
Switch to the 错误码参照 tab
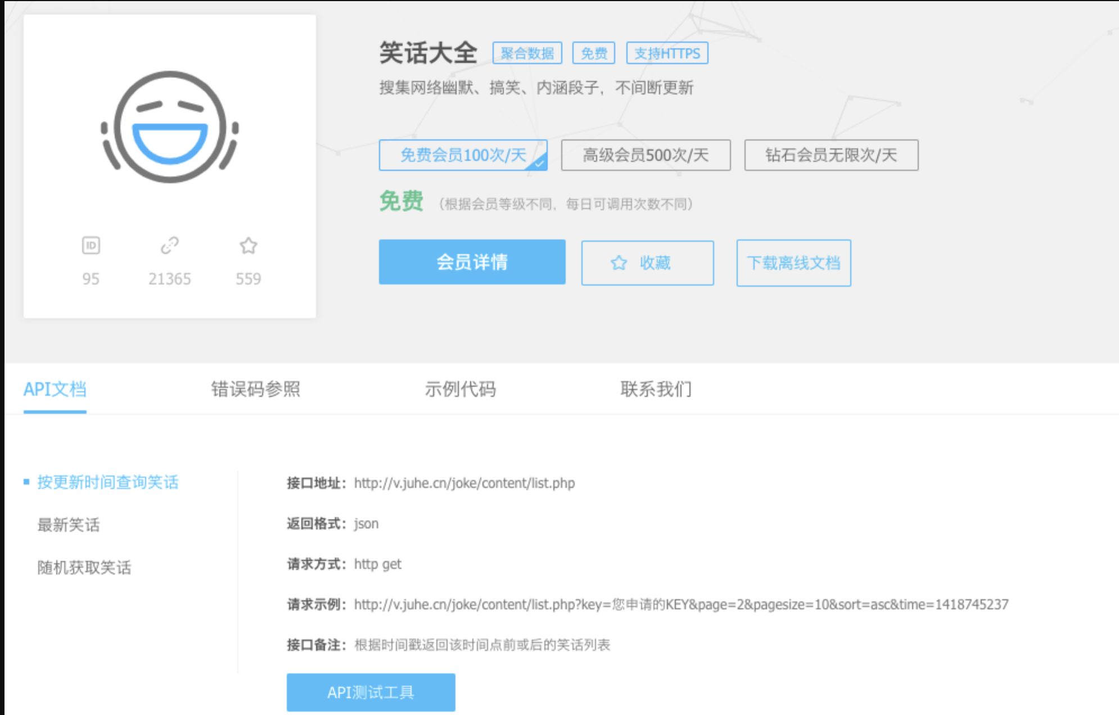pos(255,389)
